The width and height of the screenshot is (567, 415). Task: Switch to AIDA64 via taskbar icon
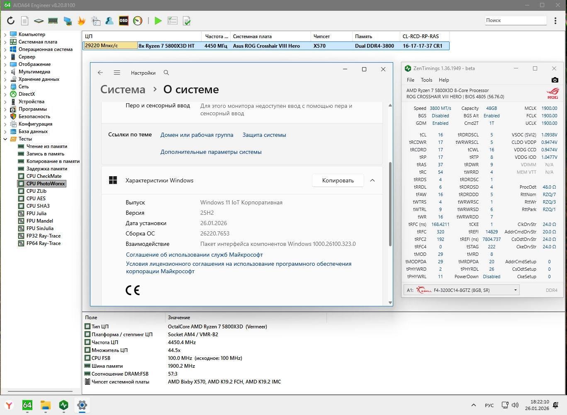point(27,405)
